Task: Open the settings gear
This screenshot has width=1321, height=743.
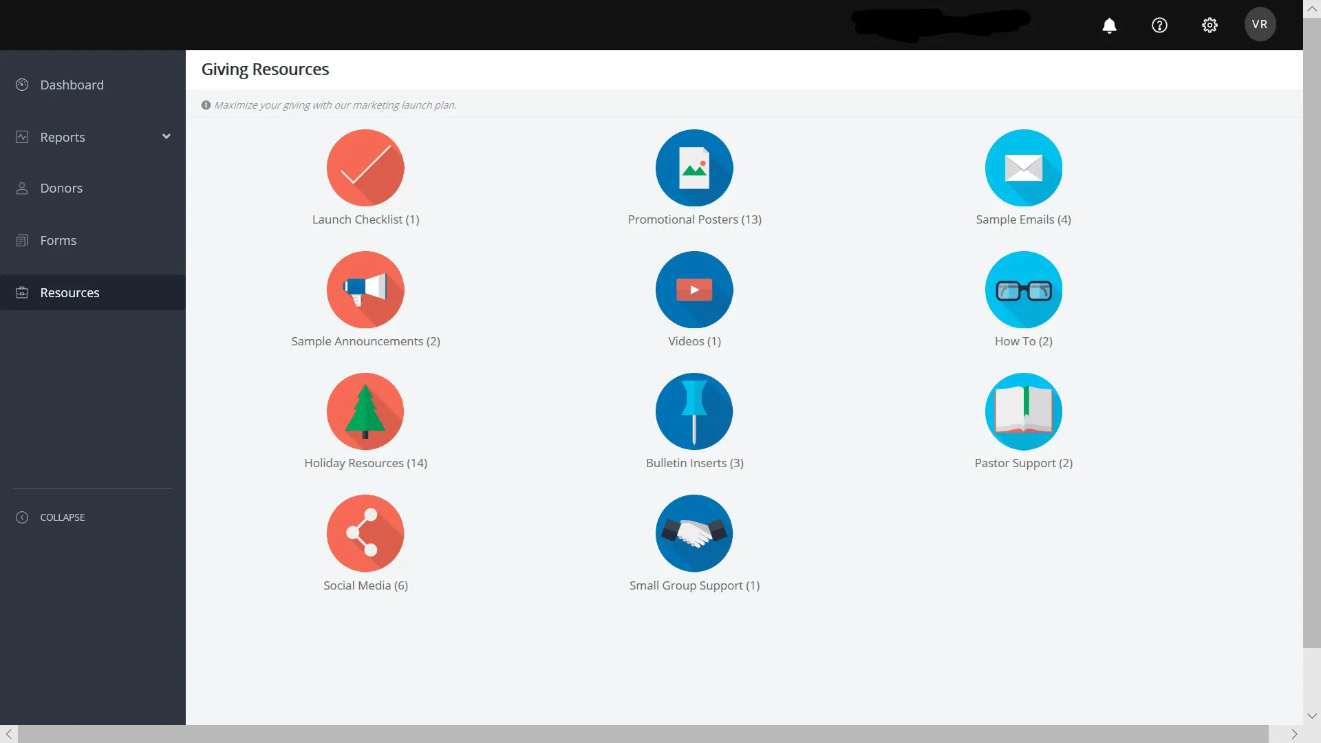Action: [1210, 25]
